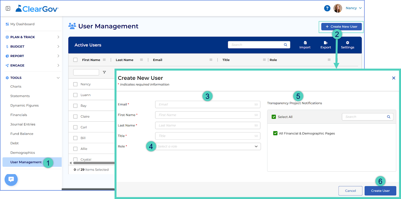
Task: Click the Create User button
Action: (380, 191)
